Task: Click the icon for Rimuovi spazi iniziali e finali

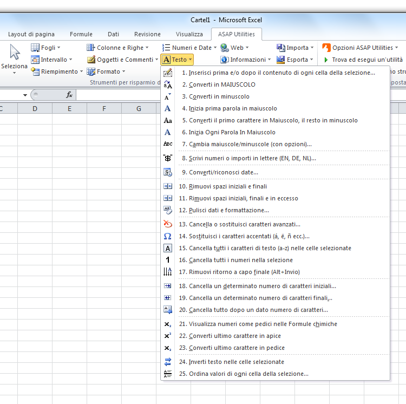Action: pyautogui.click(x=168, y=186)
